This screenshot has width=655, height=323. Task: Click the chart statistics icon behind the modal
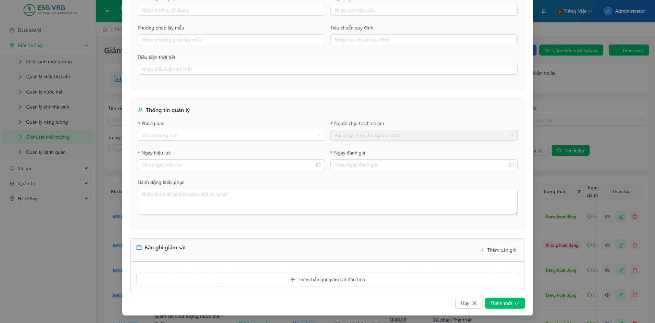pos(118,79)
